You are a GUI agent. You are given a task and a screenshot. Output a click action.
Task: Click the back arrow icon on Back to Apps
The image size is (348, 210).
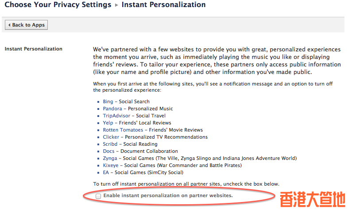click(9, 25)
